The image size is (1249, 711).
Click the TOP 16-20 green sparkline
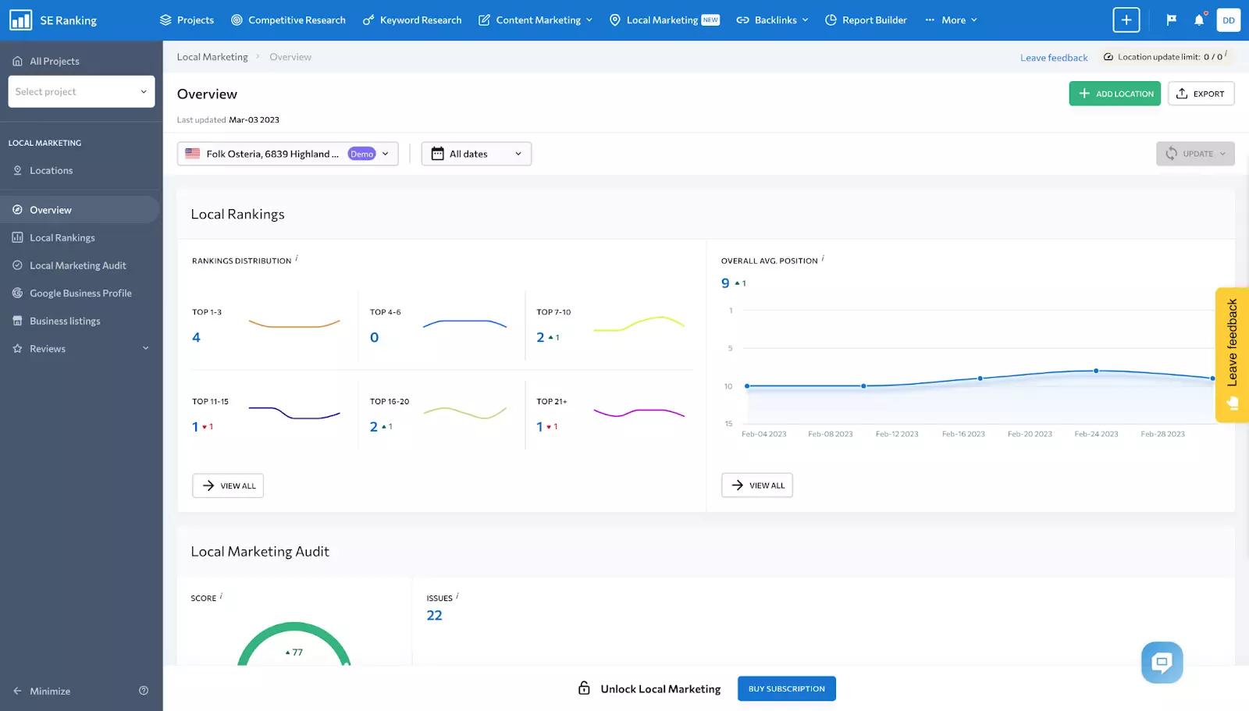coord(464,413)
